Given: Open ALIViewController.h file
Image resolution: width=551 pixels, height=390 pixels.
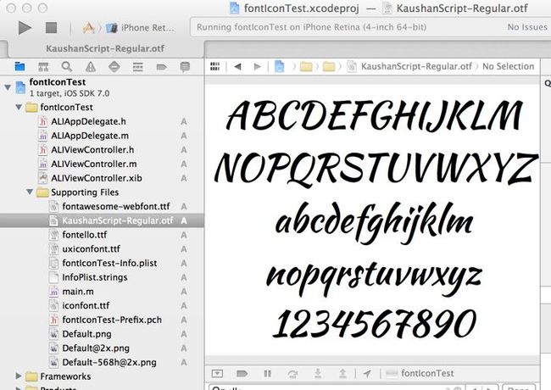Looking at the screenshot, I should click(x=92, y=150).
